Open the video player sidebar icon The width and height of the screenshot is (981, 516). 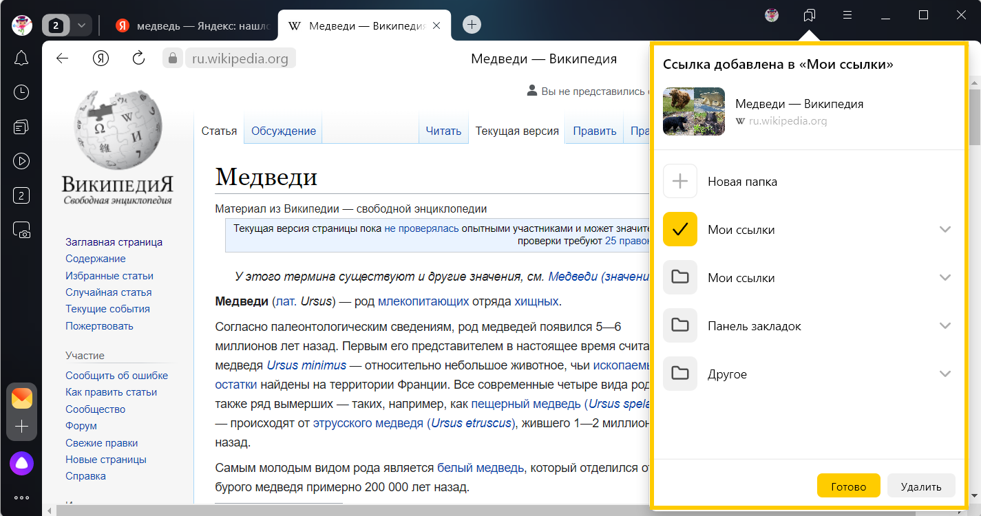pyautogui.click(x=21, y=161)
